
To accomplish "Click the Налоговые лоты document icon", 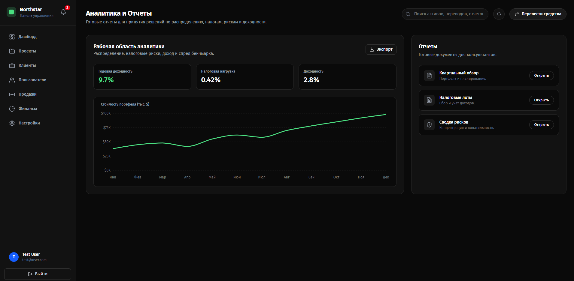I will pyautogui.click(x=429, y=100).
